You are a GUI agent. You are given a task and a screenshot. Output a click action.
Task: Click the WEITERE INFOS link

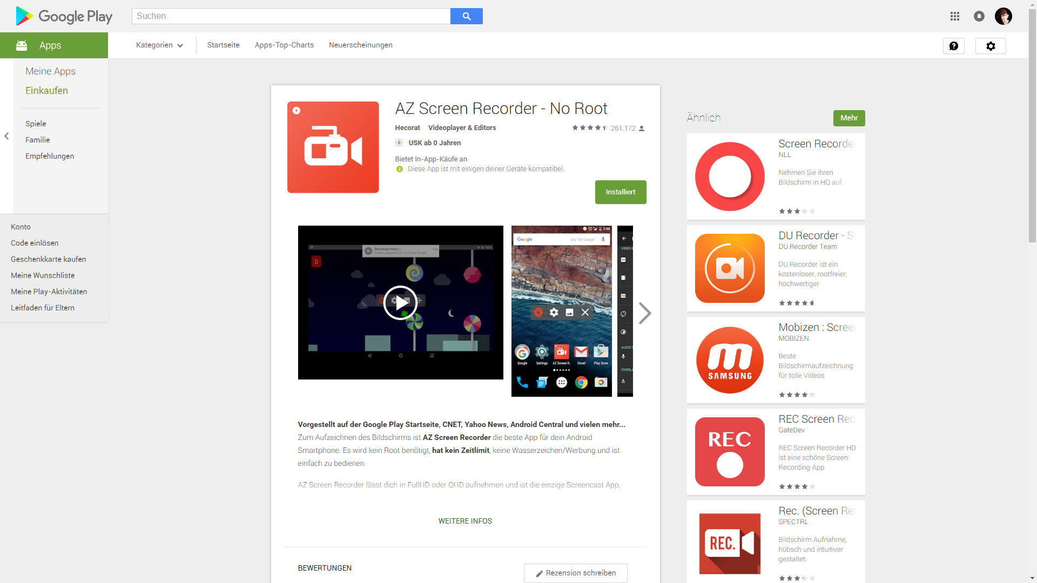coord(465,521)
